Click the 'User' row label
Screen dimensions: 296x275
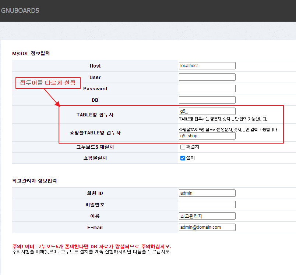point(95,77)
